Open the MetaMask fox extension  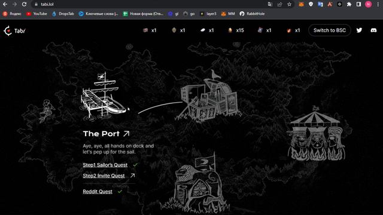[x=301, y=4]
